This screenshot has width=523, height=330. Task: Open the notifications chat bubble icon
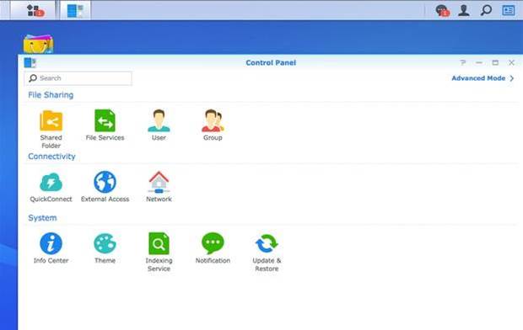443,10
